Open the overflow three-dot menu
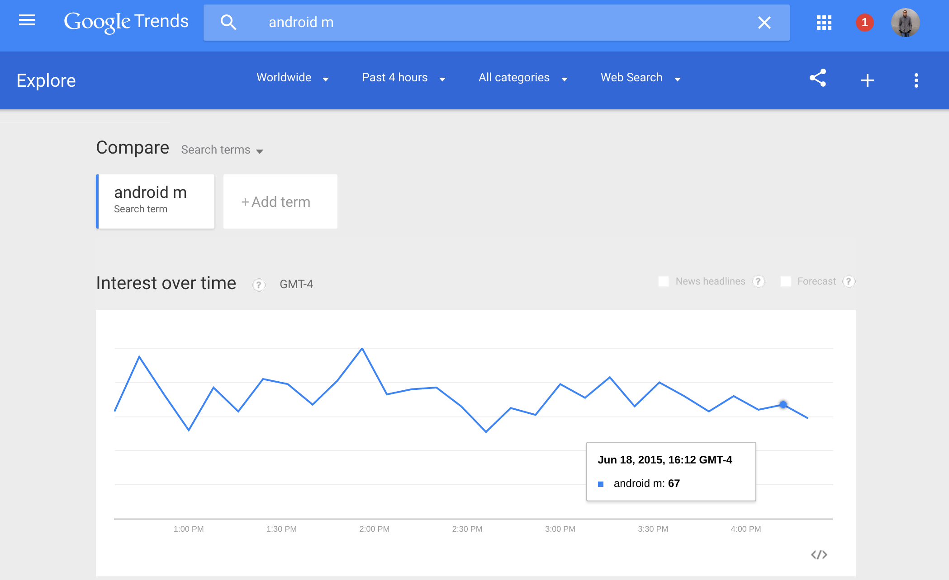Viewport: 949px width, 580px height. click(916, 80)
